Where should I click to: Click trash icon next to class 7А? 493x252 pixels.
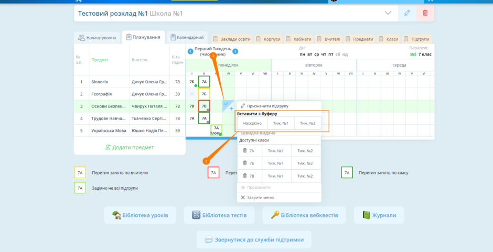click(x=245, y=150)
